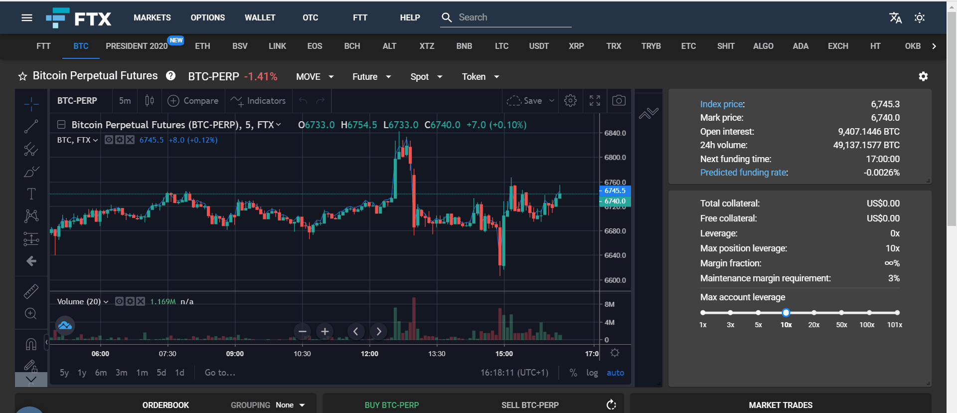Click the Indicators button
Screen dimensions: 957x413
coord(258,101)
